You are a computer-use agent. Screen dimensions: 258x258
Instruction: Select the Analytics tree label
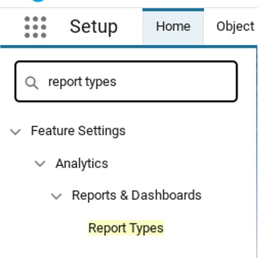pyautogui.click(x=82, y=164)
